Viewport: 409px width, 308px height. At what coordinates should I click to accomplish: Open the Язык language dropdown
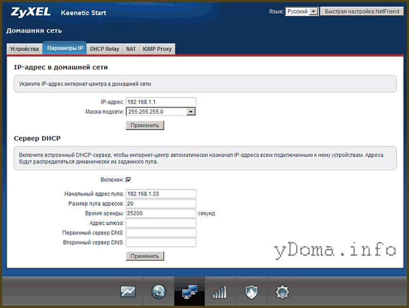pyautogui.click(x=302, y=11)
